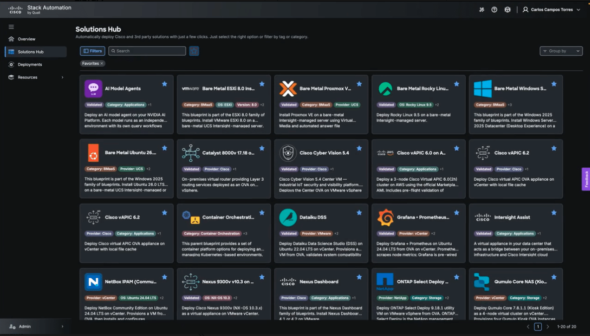Click the Qumulo Core NAS logo
Viewport: 590px width, 336px height.
pyautogui.click(x=482, y=282)
